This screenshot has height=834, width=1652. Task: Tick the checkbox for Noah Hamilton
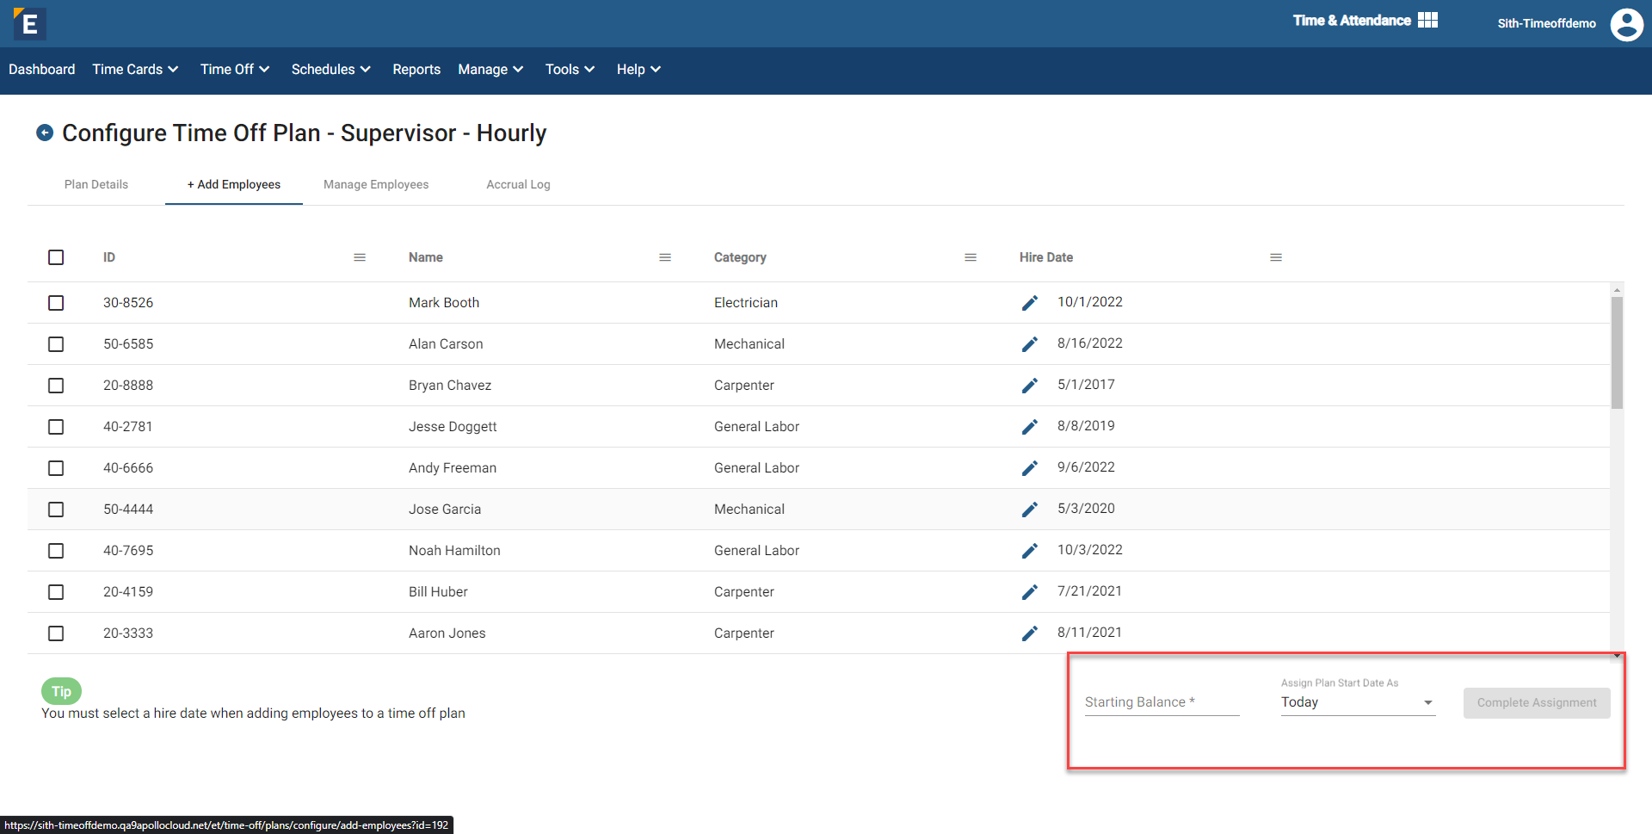point(56,551)
